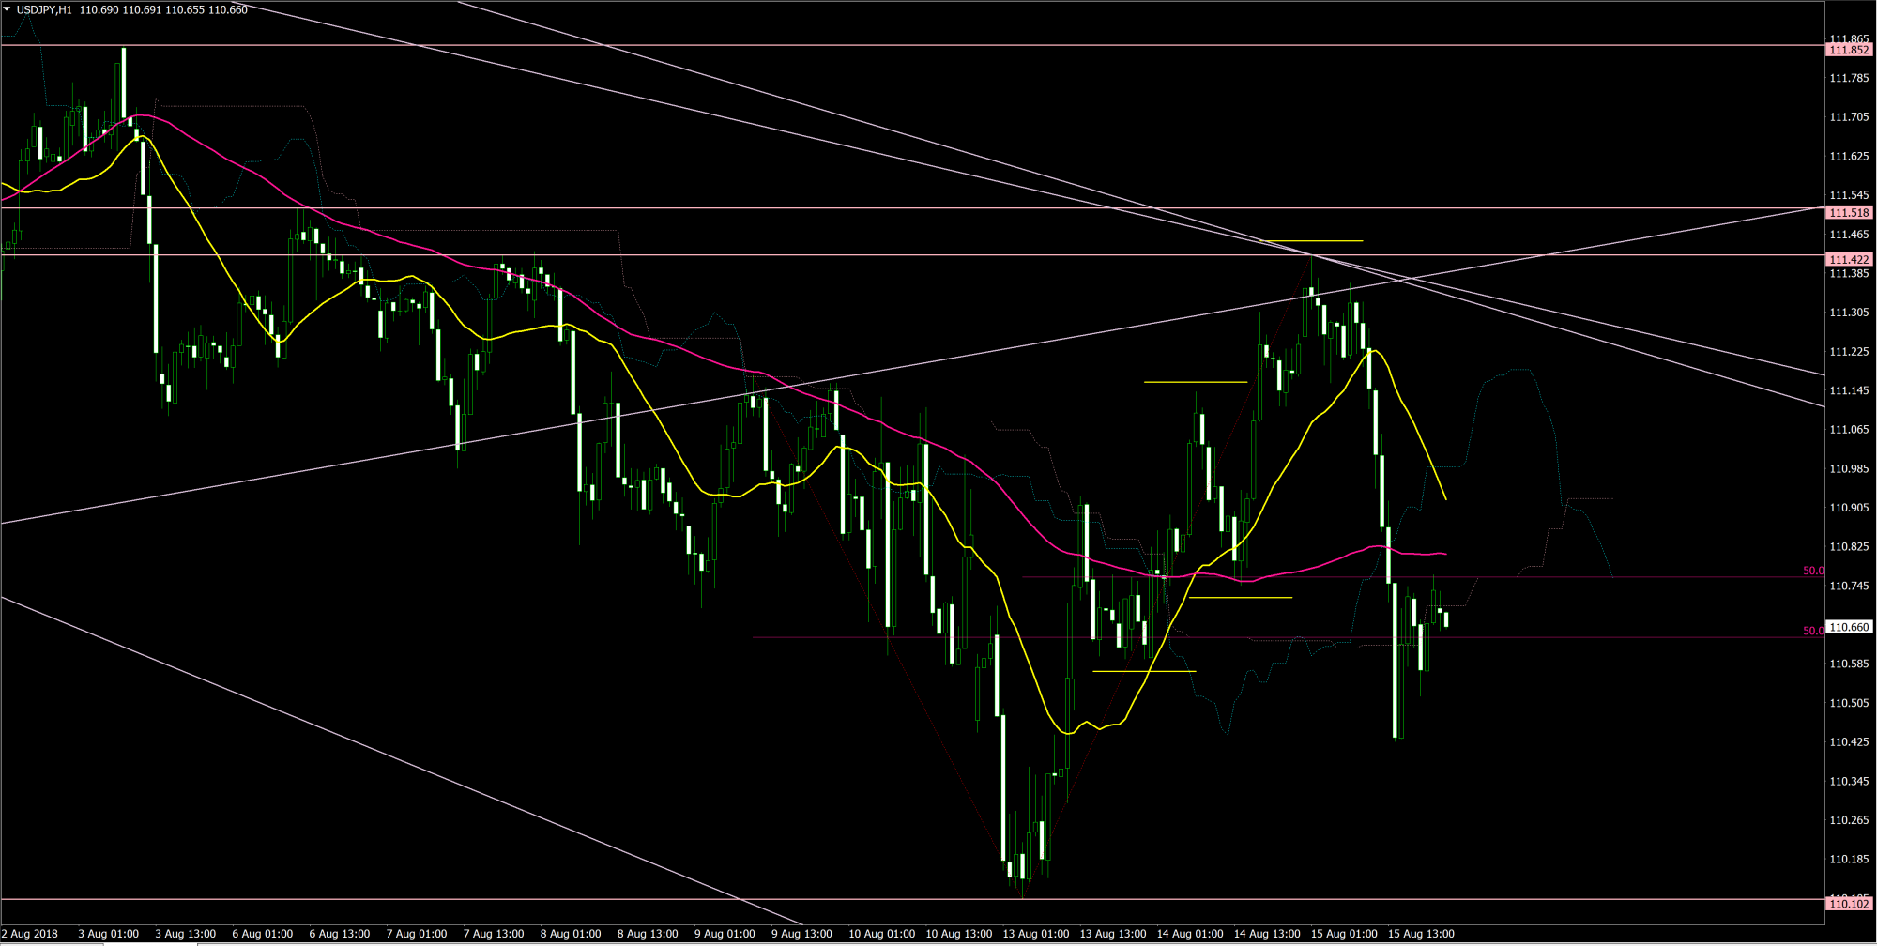Image resolution: width=1877 pixels, height=946 pixels.
Task: Click the lower 50.0 Fibonacci level label
Action: click(1812, 631)
